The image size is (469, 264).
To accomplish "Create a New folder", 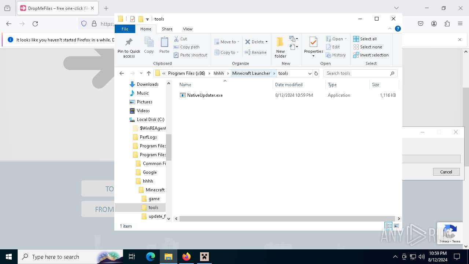I will (280, 48).
